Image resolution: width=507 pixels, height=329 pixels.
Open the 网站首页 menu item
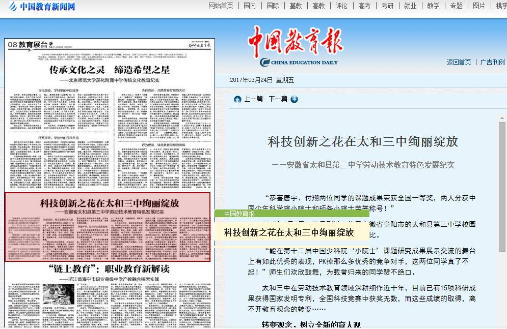point(221,6)
